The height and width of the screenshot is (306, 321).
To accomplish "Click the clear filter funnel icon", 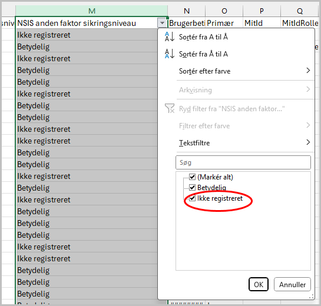I will point(170,108).
